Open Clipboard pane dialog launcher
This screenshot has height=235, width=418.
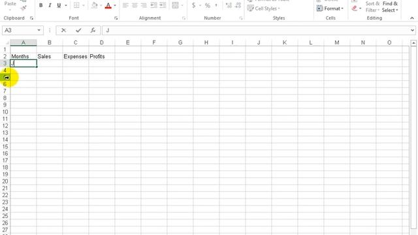click(31, 18)
